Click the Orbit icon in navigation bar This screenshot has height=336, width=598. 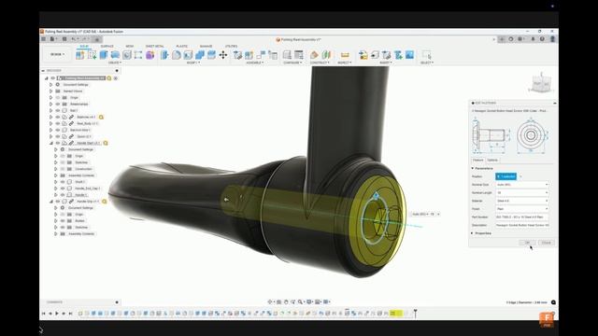tap(271, 301)
